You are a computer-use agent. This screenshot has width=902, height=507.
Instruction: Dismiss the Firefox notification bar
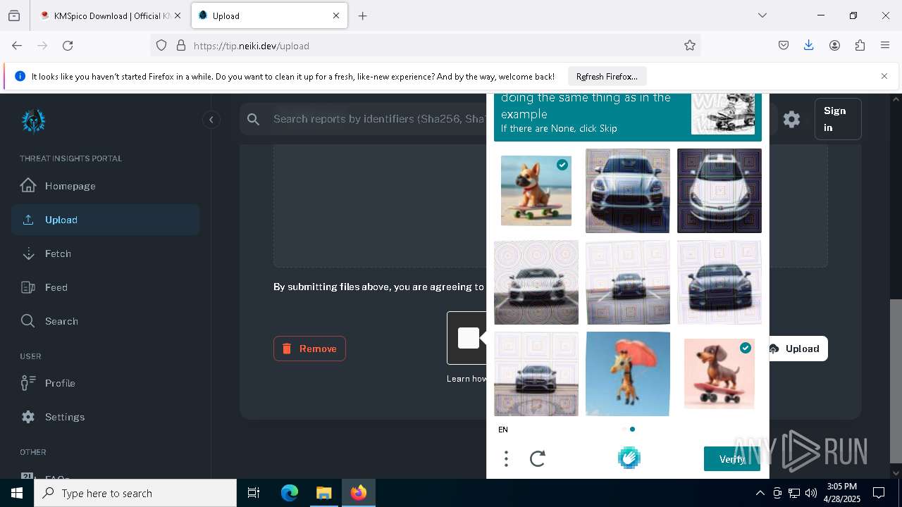(884, 76)
